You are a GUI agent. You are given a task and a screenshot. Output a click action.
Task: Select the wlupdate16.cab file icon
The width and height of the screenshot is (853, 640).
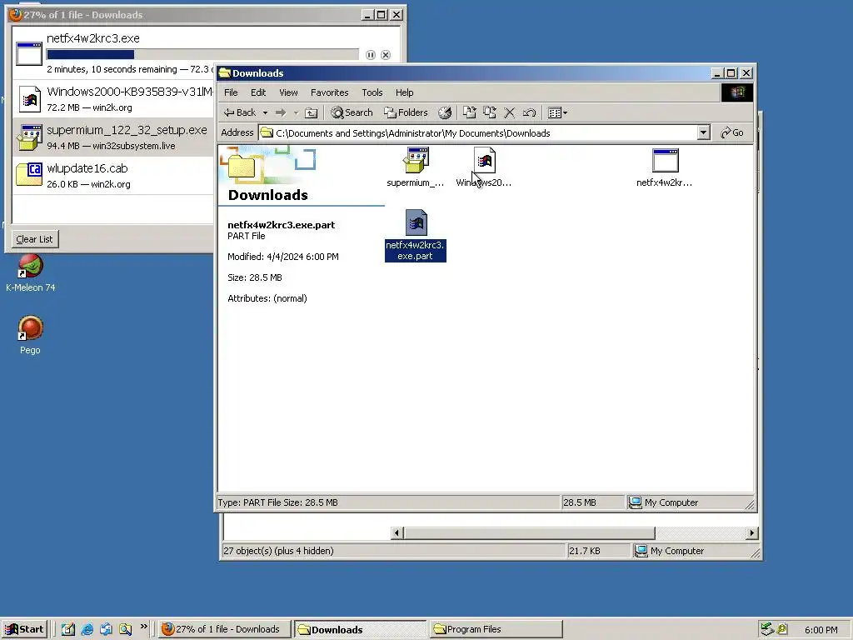tap(29, 175)
